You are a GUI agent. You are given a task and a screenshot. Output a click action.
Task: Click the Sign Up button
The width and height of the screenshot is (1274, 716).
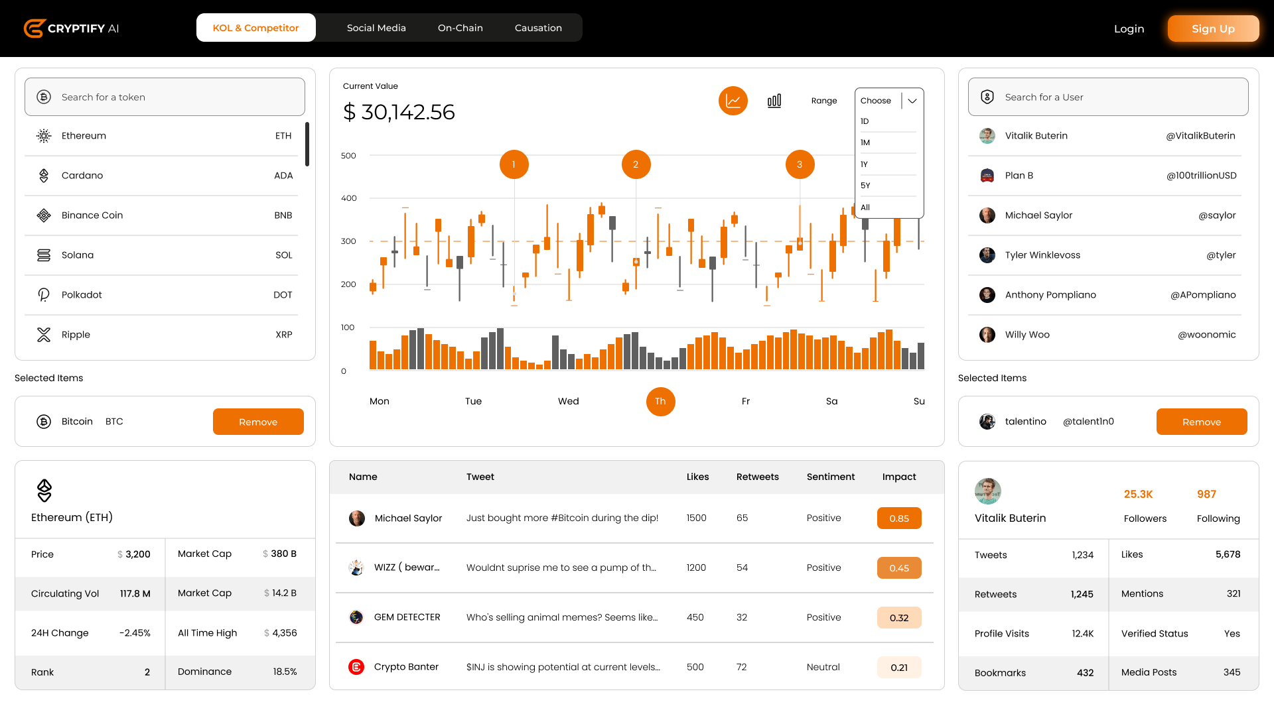click(1213, 29)
